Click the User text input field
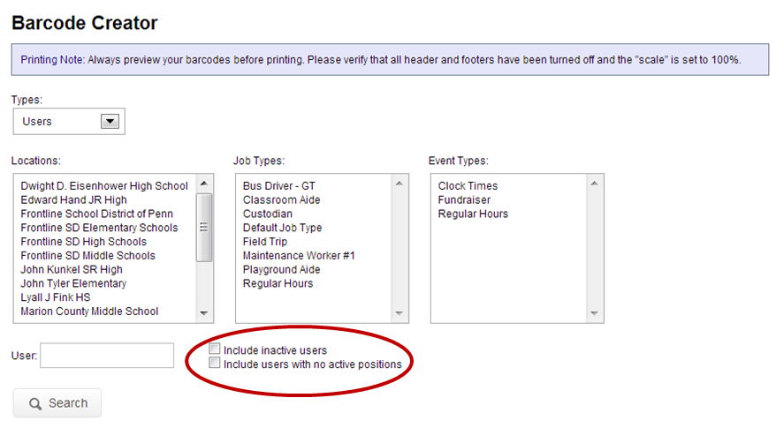Viewport: 776px width, 428px height. (x=107, y=356)
